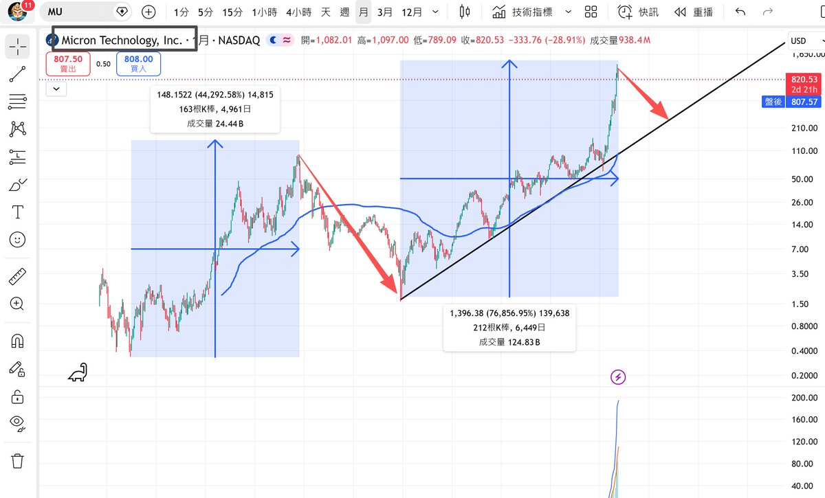Click the trash icon to remove drawings
The image size is (825, 498).
point(18,460)
